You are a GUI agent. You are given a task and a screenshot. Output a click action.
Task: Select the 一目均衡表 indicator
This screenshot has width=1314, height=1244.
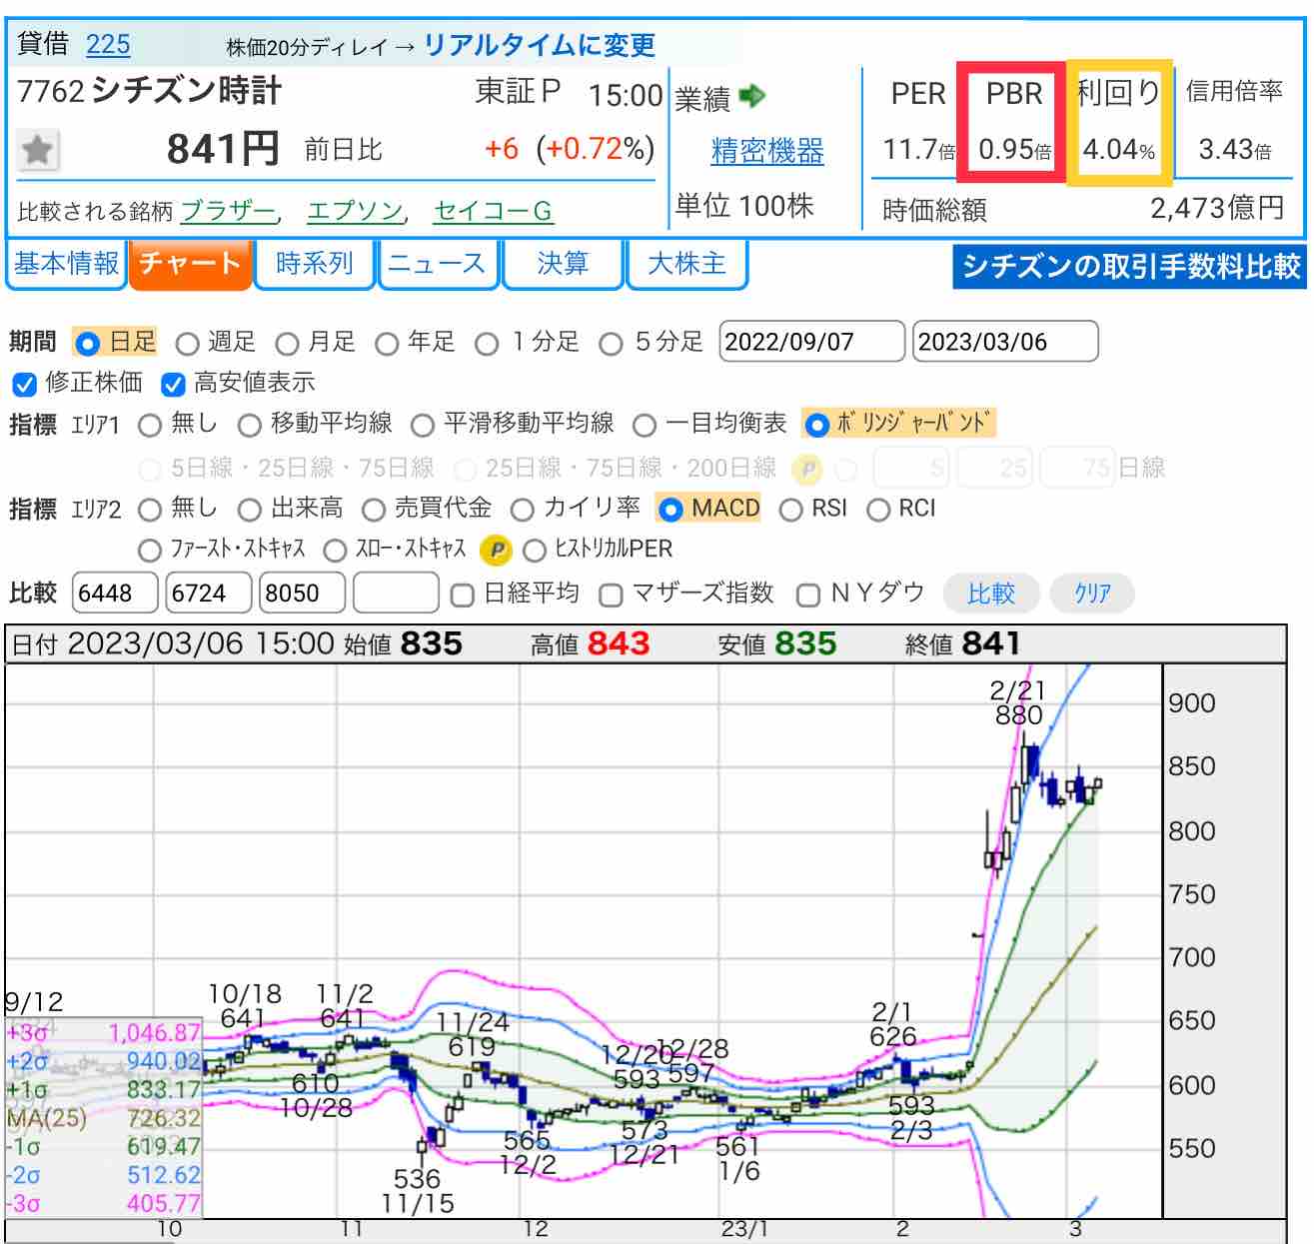[x=645, y=426]
